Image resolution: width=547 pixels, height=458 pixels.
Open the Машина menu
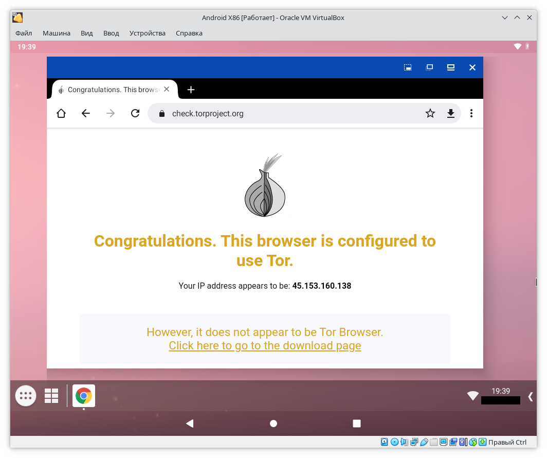pos(57,33)
